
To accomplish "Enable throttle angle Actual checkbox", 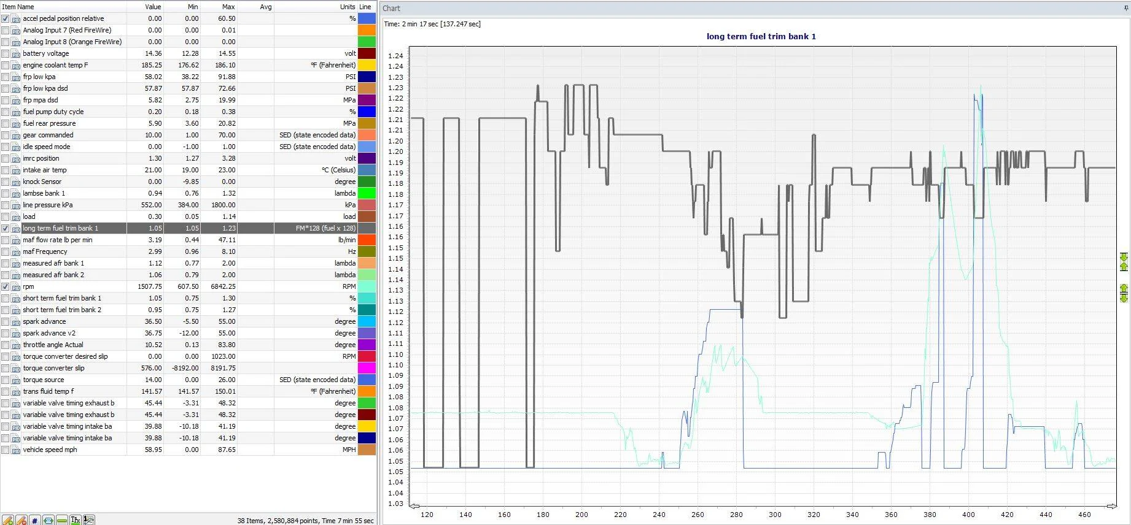I will tap(6, 345).
